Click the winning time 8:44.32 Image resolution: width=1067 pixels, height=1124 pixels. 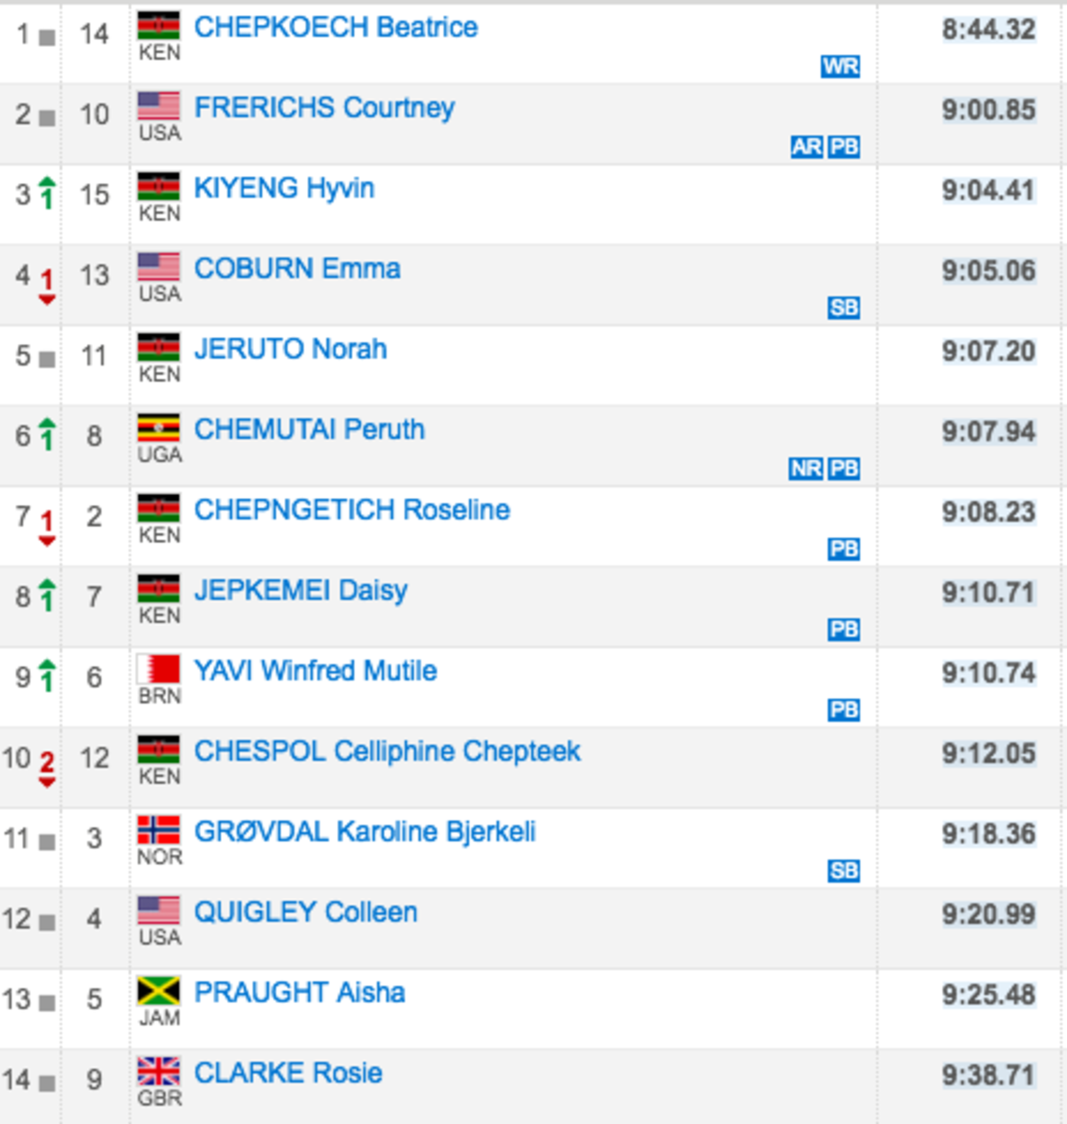coord(989,29)
